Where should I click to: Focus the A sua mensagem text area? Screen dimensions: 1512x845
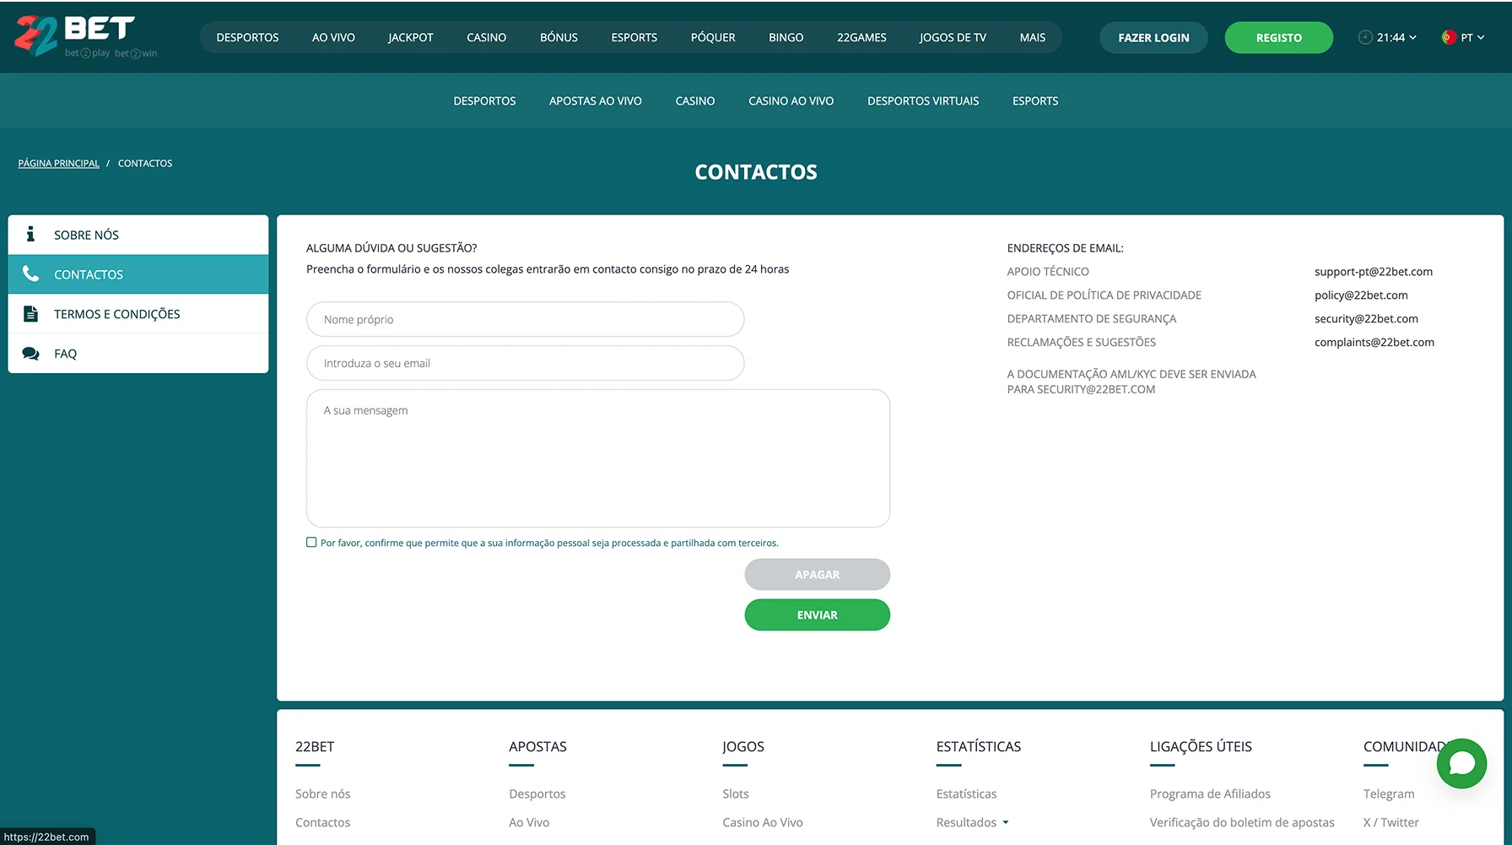point(597,458)
